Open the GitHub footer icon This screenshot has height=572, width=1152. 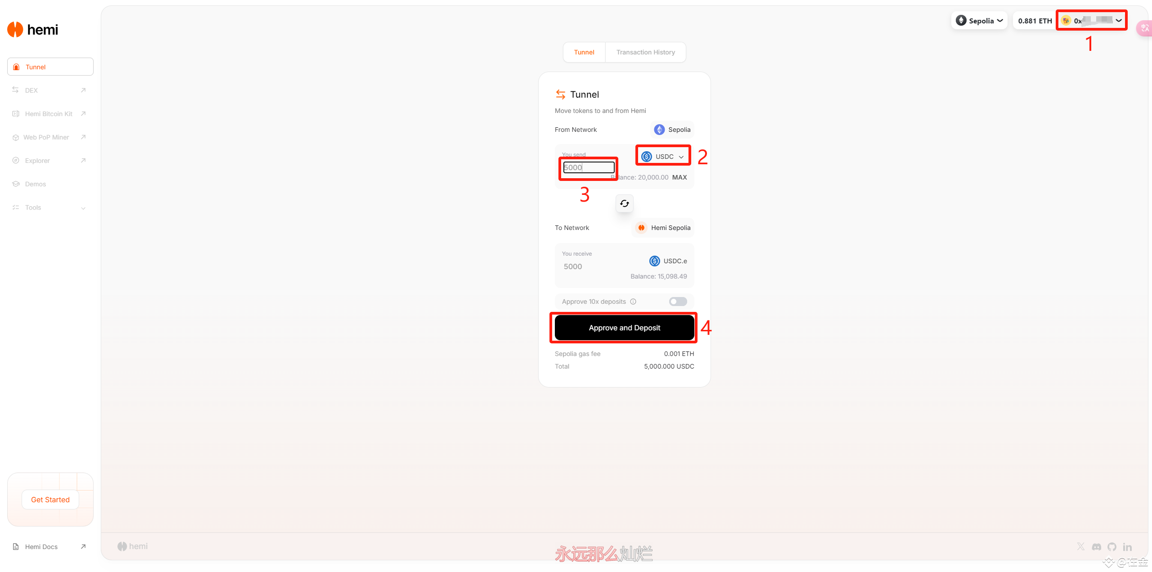click(x=1112, y=546)
